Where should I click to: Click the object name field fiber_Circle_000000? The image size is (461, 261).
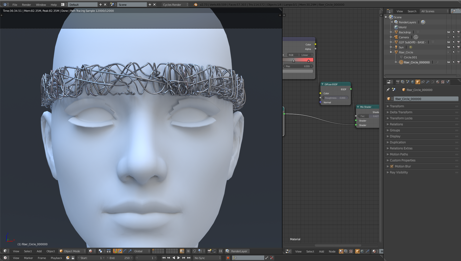point(425,99)
